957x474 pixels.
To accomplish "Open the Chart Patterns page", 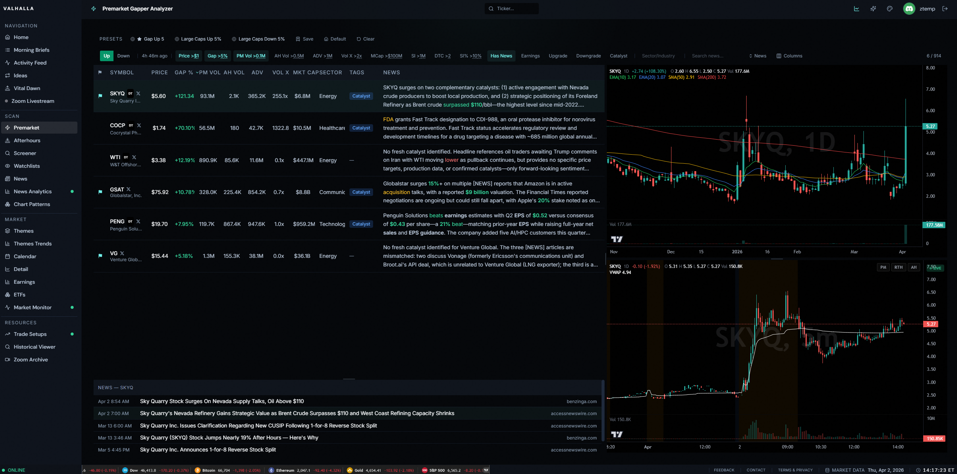I will click(x=32, y=204).
